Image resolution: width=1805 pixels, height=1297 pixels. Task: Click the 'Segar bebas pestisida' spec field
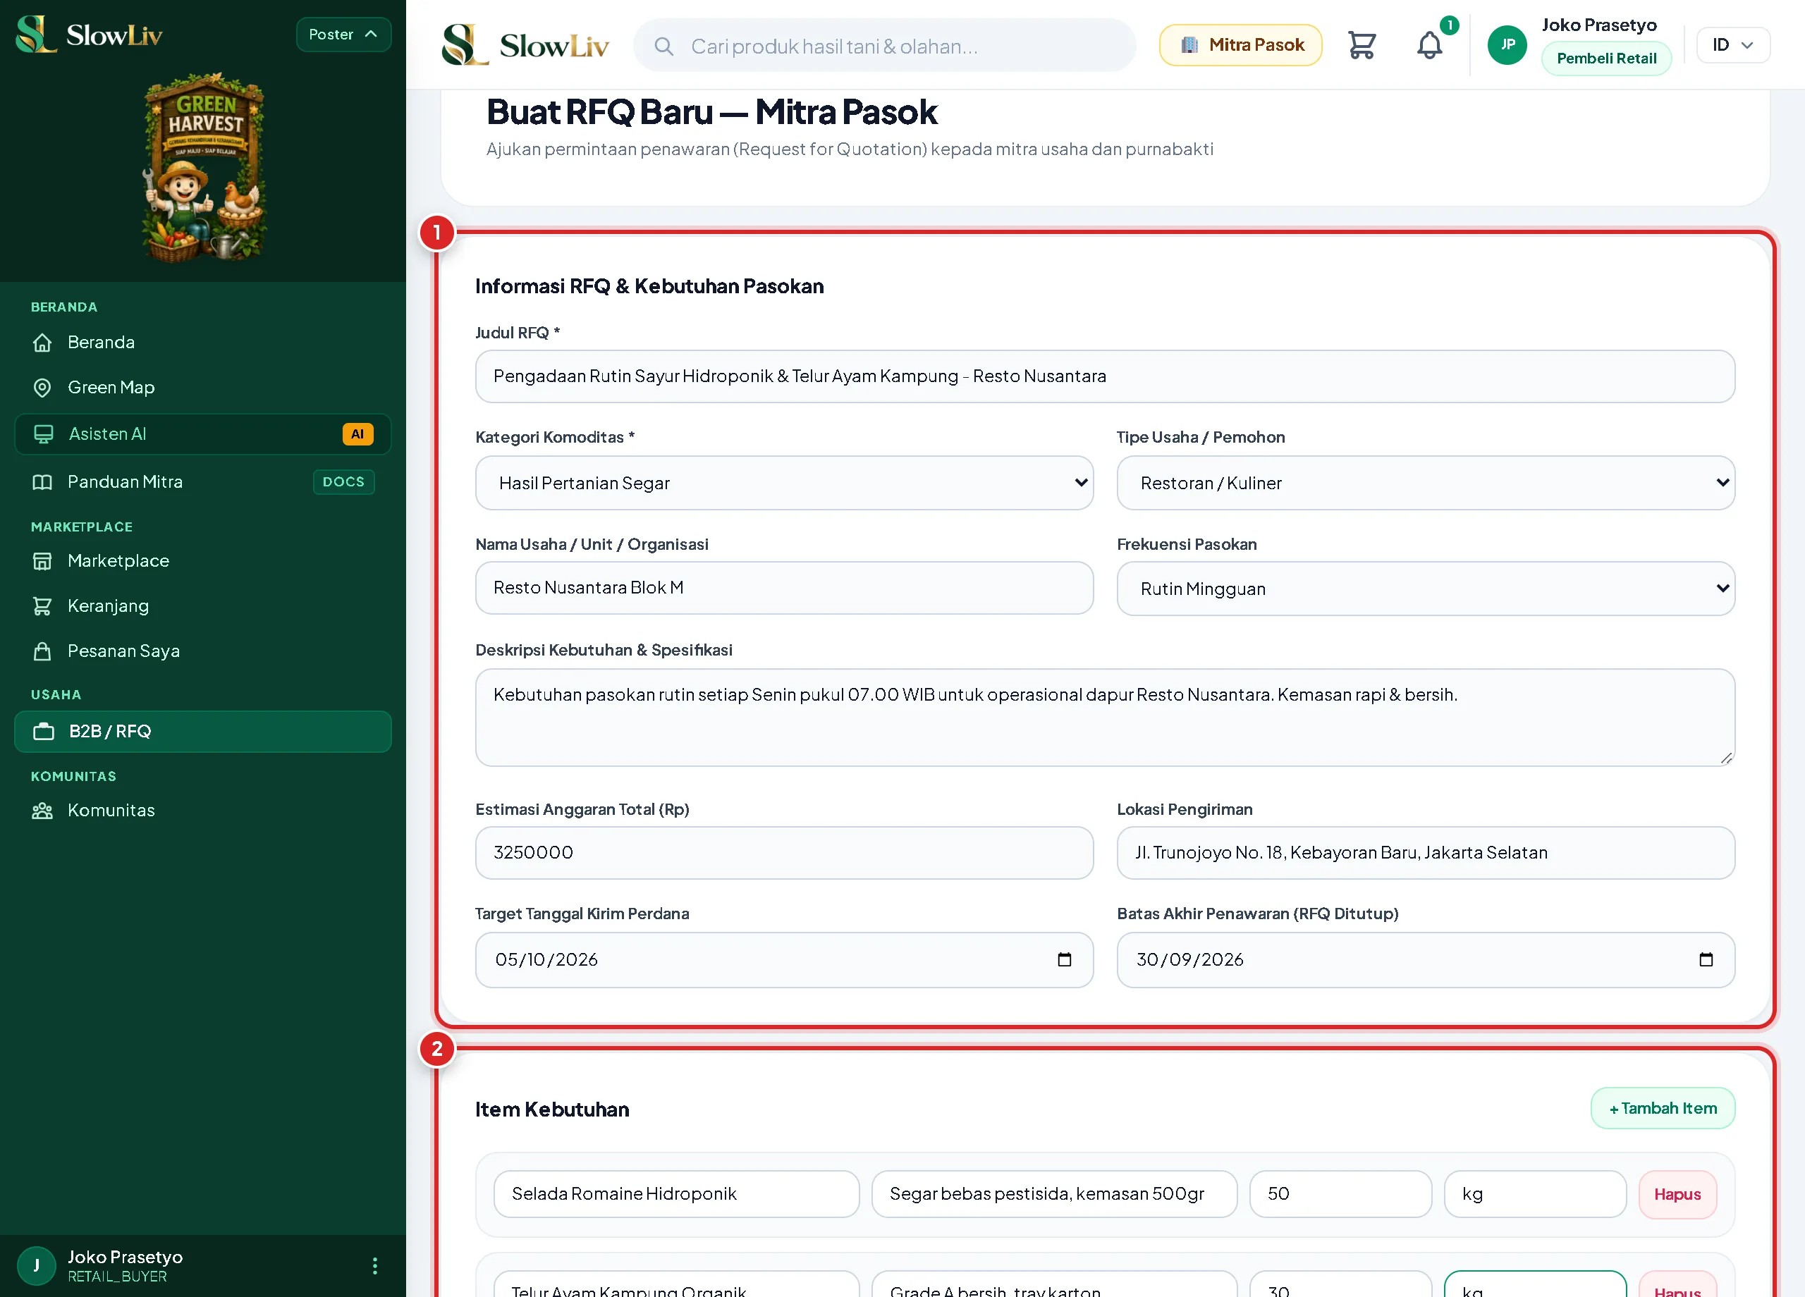click(x=1055, y=1194)
